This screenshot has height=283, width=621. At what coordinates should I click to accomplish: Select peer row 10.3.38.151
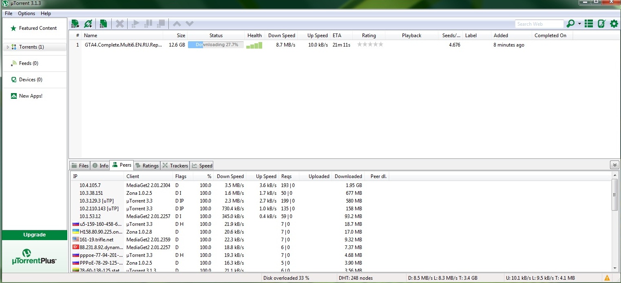341,193
